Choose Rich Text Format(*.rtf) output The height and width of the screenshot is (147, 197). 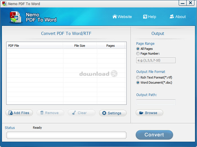[138, 77]
